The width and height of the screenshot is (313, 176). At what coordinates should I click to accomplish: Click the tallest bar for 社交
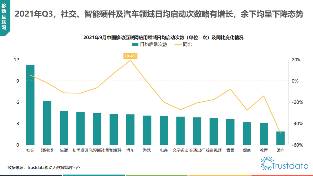[x=30, y=105]
